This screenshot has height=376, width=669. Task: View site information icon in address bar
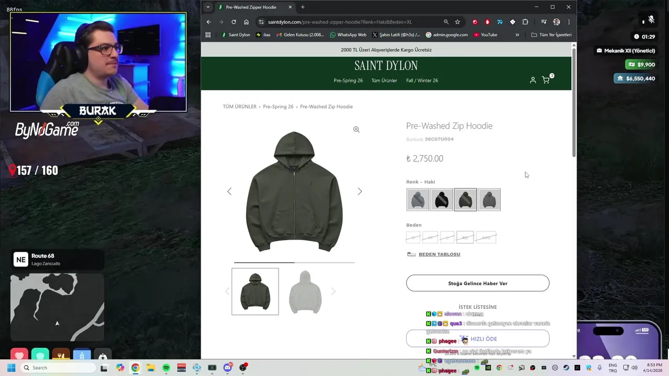coord(261,22)
